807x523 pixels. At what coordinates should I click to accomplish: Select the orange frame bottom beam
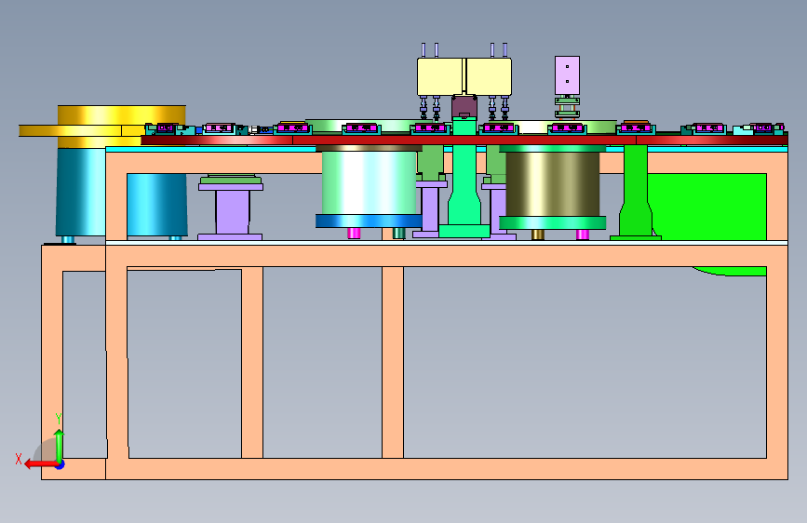[x=447, y=469]
